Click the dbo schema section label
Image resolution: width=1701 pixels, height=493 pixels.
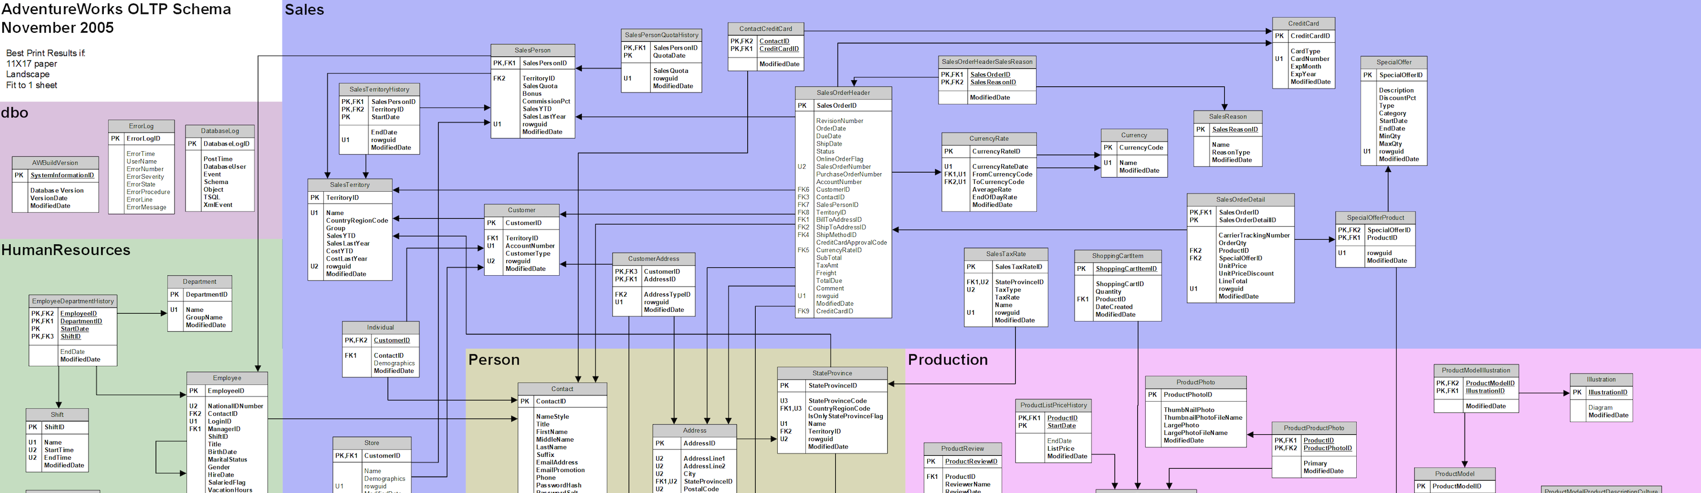15,113
